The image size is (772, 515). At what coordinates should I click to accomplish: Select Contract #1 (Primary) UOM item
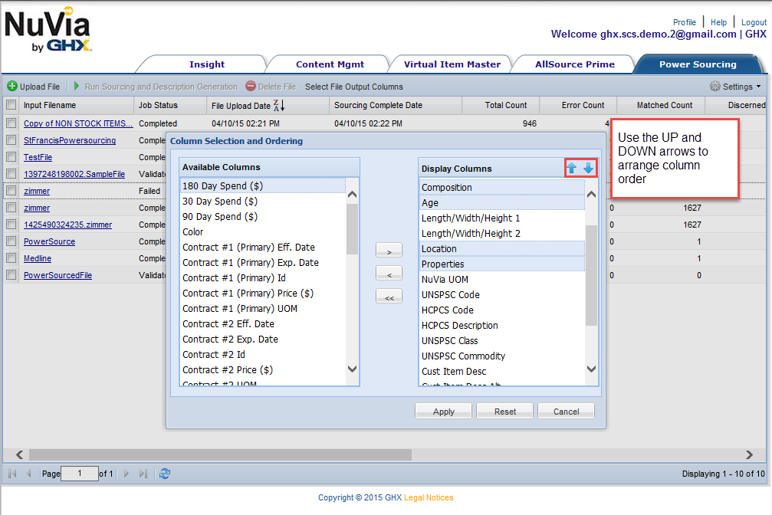tap(264, 308)
